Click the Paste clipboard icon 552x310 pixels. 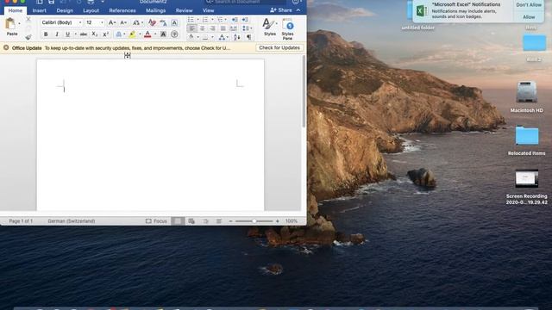coord(10,24)
